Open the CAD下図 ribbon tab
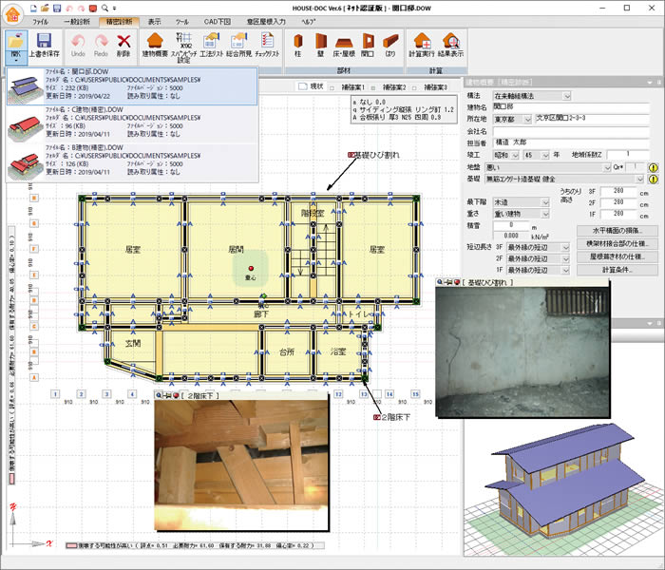This screenshot has height=570, width=665. pyautogui.click(x=216, y=20)
